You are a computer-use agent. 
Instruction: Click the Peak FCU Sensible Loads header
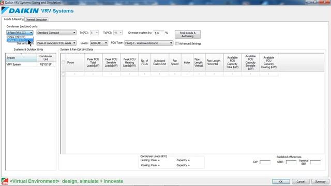click(111, 63)
